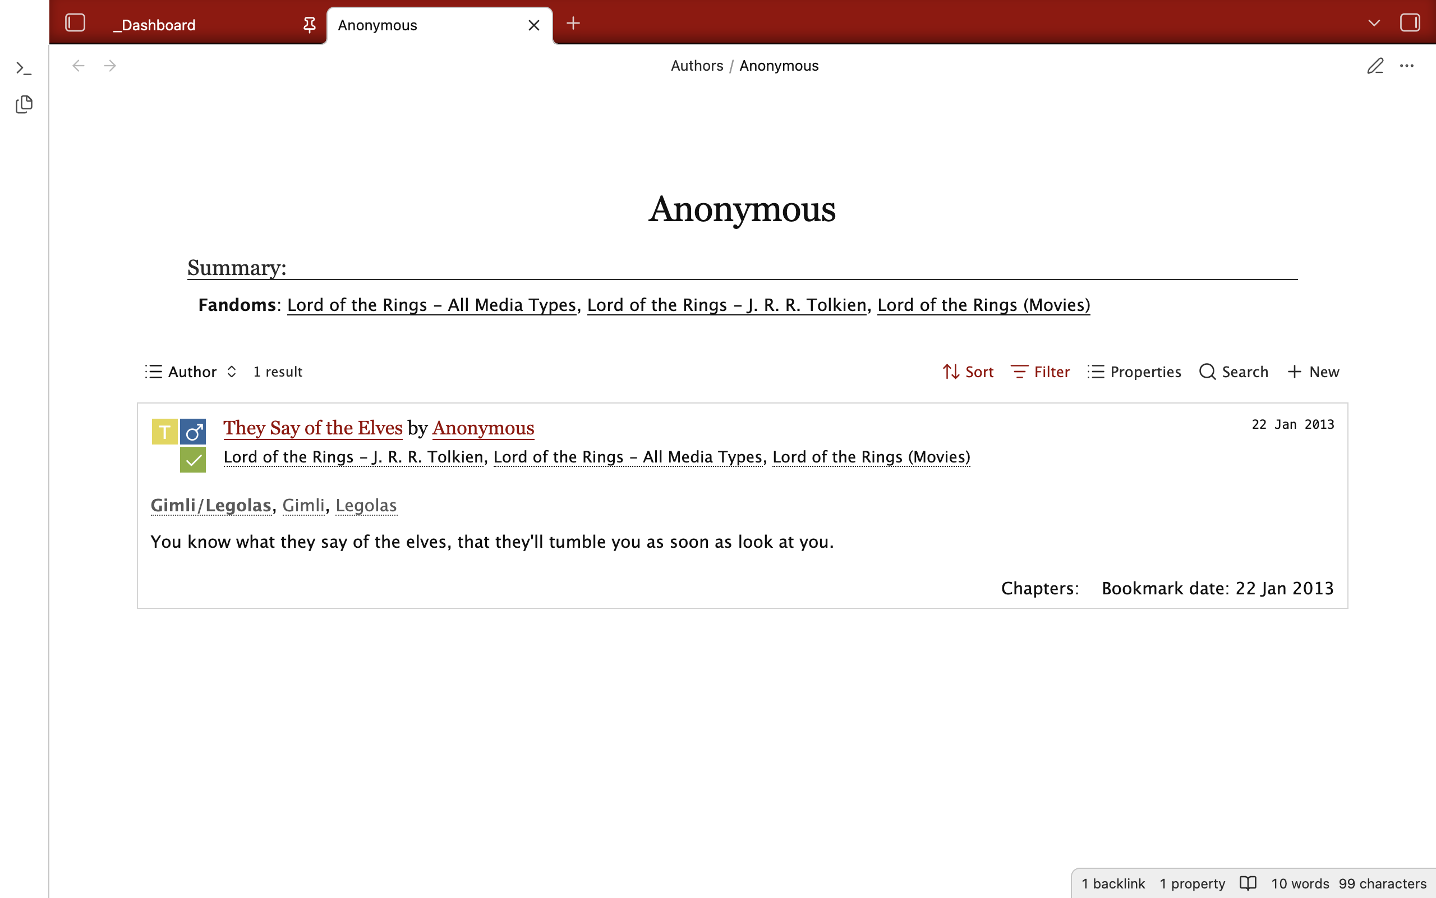The width and height of the screenshot is (1436, 898).
Task: Switch to editing mode with the pencil icon
Action: 1375,65
